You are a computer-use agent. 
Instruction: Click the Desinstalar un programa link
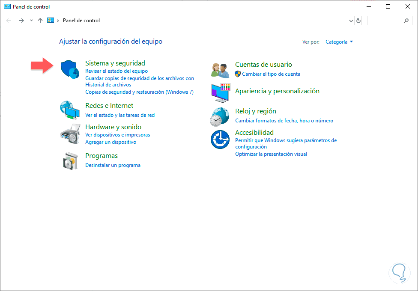click(113, 165)
